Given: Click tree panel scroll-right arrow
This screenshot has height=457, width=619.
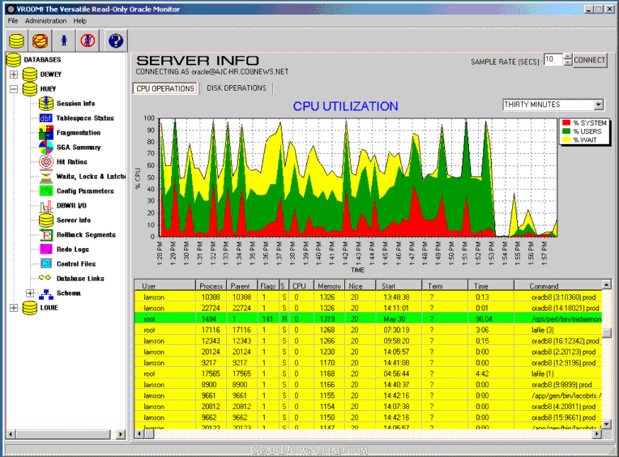Looking at the screenshot, I should [122, 434].
